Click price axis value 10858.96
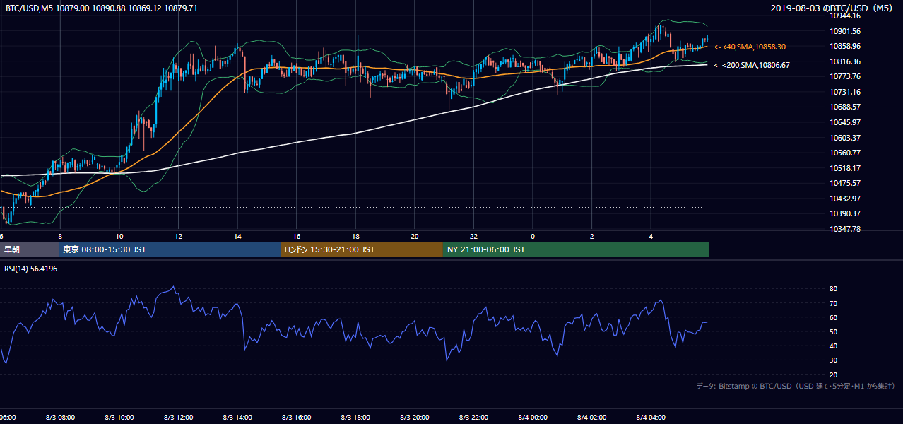This screenshot has width=903, height=424. point(845,46)
